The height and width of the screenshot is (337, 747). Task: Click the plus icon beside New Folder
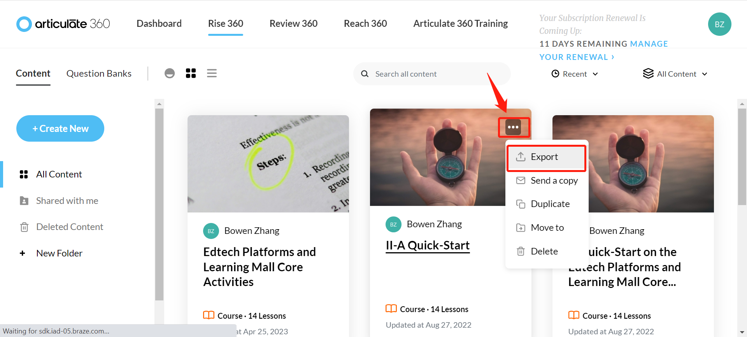tap(23, 253)
